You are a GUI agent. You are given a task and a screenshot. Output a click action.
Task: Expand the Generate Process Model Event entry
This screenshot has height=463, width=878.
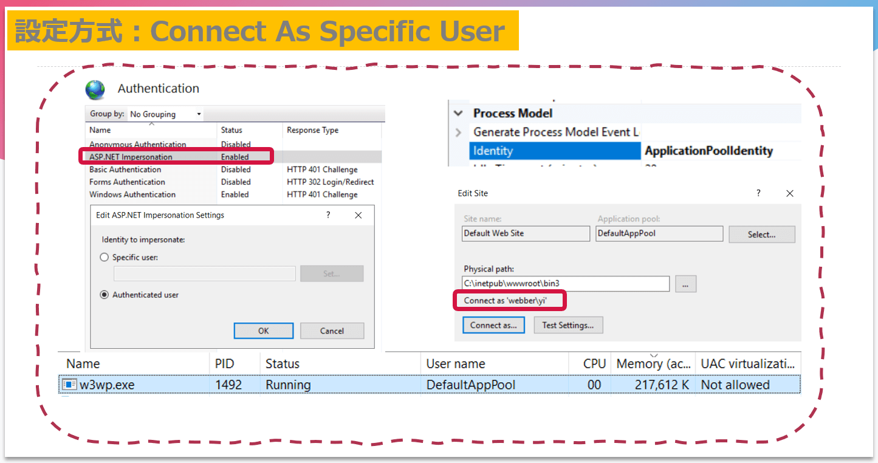click(457, 131)
